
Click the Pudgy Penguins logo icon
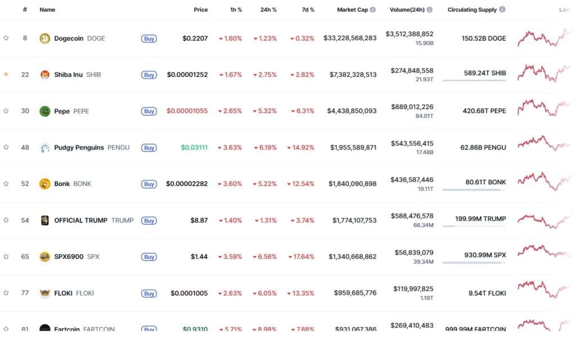(x=45, y=147)
